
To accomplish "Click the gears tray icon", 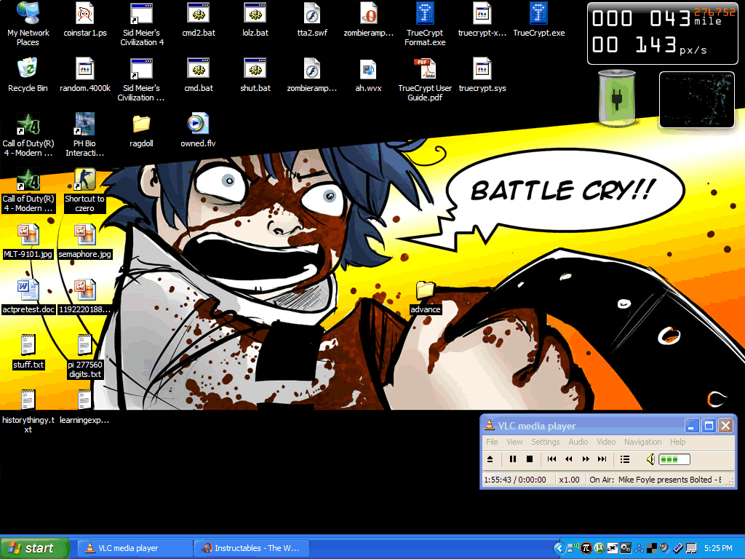I will point(626,548).
